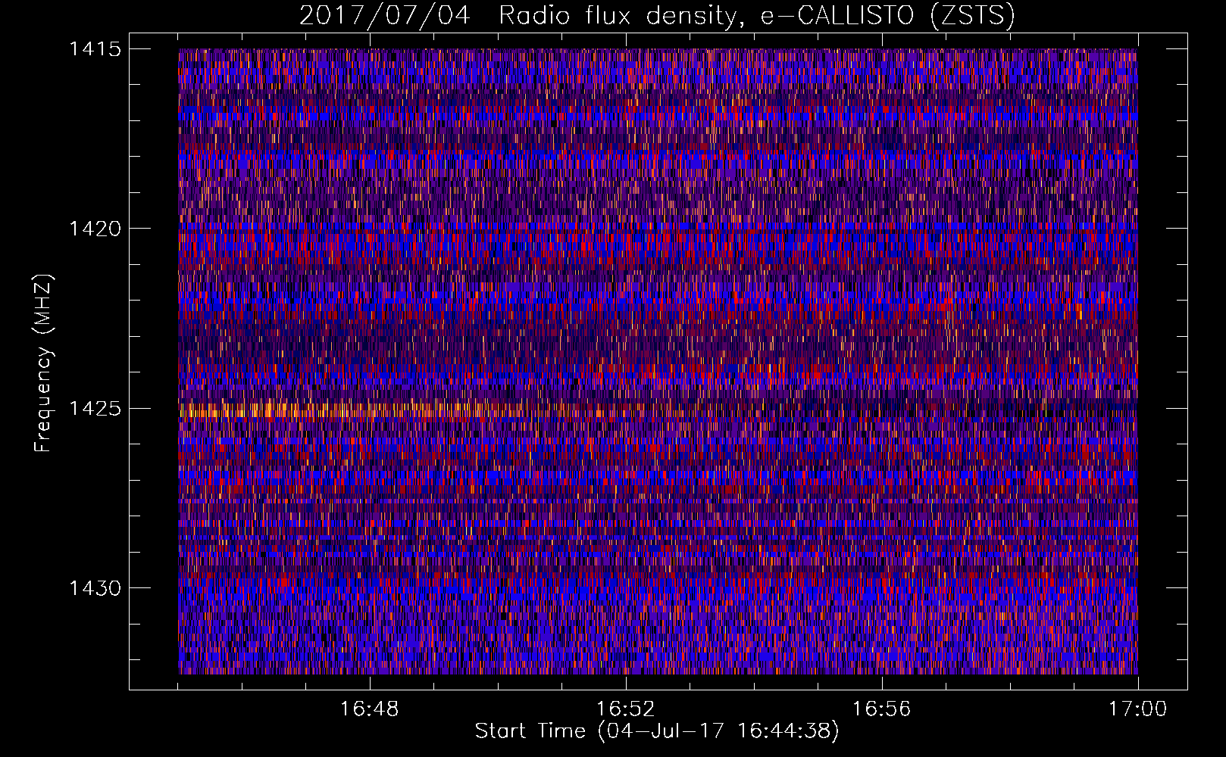The width and height of the screenshot is (1226, 757).
Task: Select the 1430 frequency axis label
Action: (95, 588)
